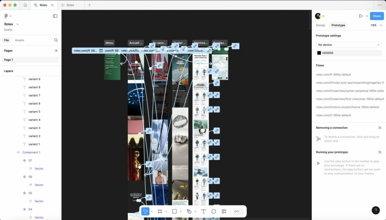The image size is (386, 220).
Task: Open the more options ellipsis in the title bar
Action: coord(380,5)
